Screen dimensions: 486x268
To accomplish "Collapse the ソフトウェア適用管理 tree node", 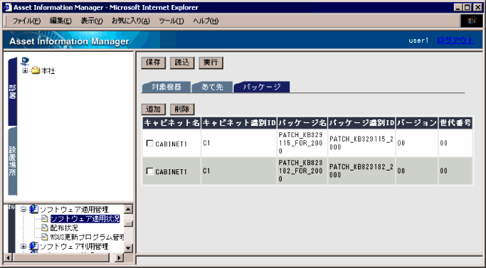I will [23, 210].
